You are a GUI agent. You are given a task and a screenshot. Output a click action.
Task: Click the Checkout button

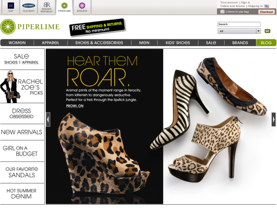[x=266, y=12]
